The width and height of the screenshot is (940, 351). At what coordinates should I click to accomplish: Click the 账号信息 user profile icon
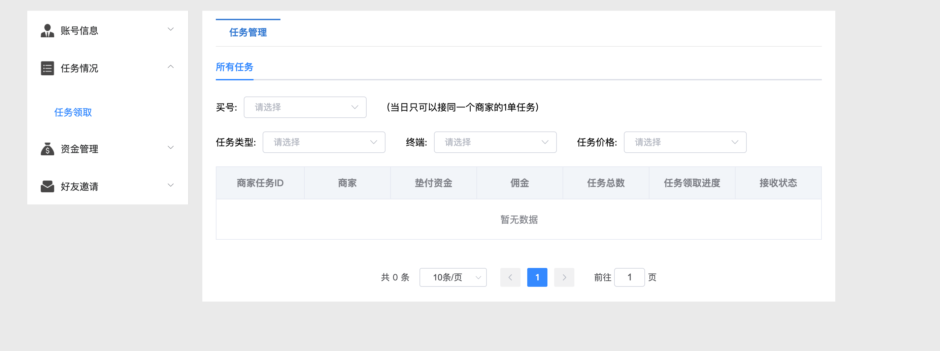[x=47, y=31]
